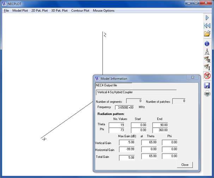Print using the printer icon
The width and height of the screenshot is (214, 178).
tap(207, 94)
